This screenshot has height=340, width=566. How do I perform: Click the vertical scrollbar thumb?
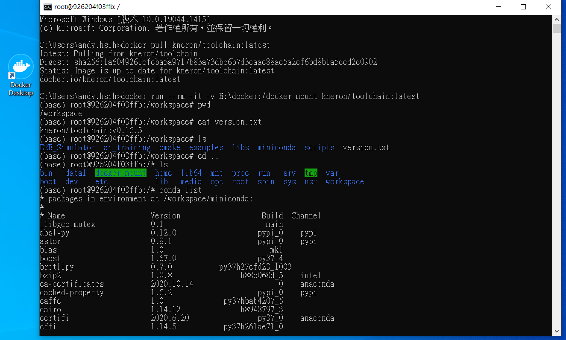pos(557,28)
